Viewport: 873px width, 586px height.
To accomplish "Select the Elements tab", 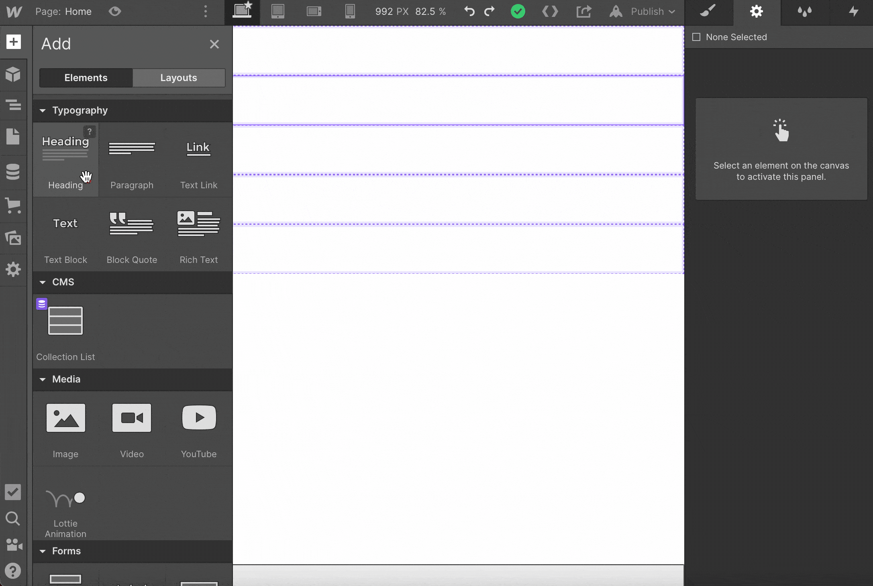I will (86, 78).
